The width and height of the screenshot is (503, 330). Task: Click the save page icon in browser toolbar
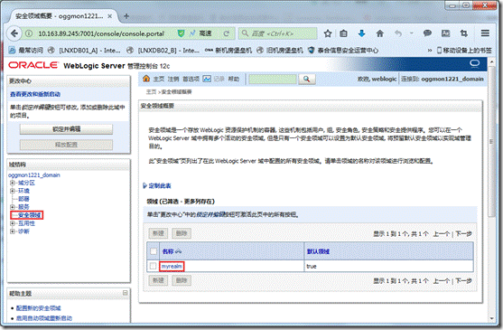click(x=445, y=33)
